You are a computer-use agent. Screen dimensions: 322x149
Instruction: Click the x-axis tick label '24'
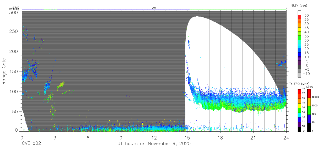286,137
